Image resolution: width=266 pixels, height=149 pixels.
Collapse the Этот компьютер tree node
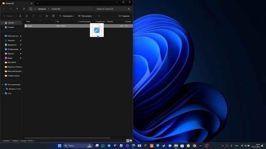[2, 84]
